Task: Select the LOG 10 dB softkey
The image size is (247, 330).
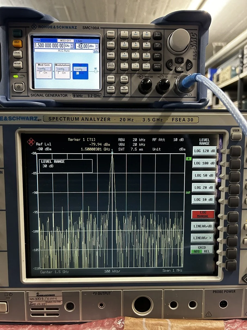Action: coord(203,200)
